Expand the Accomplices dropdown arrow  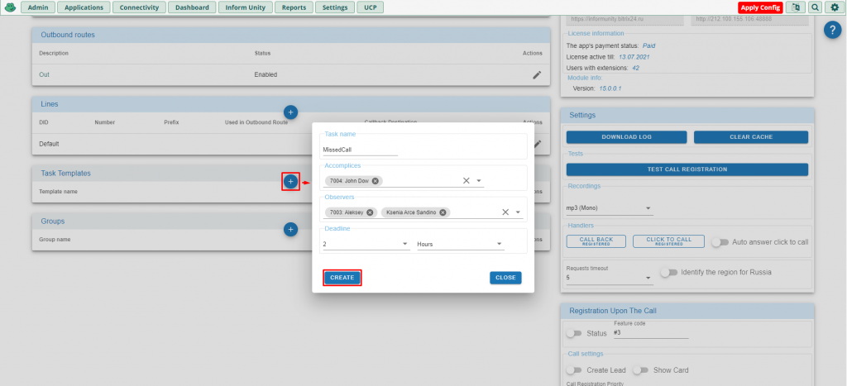pos(479,181)
